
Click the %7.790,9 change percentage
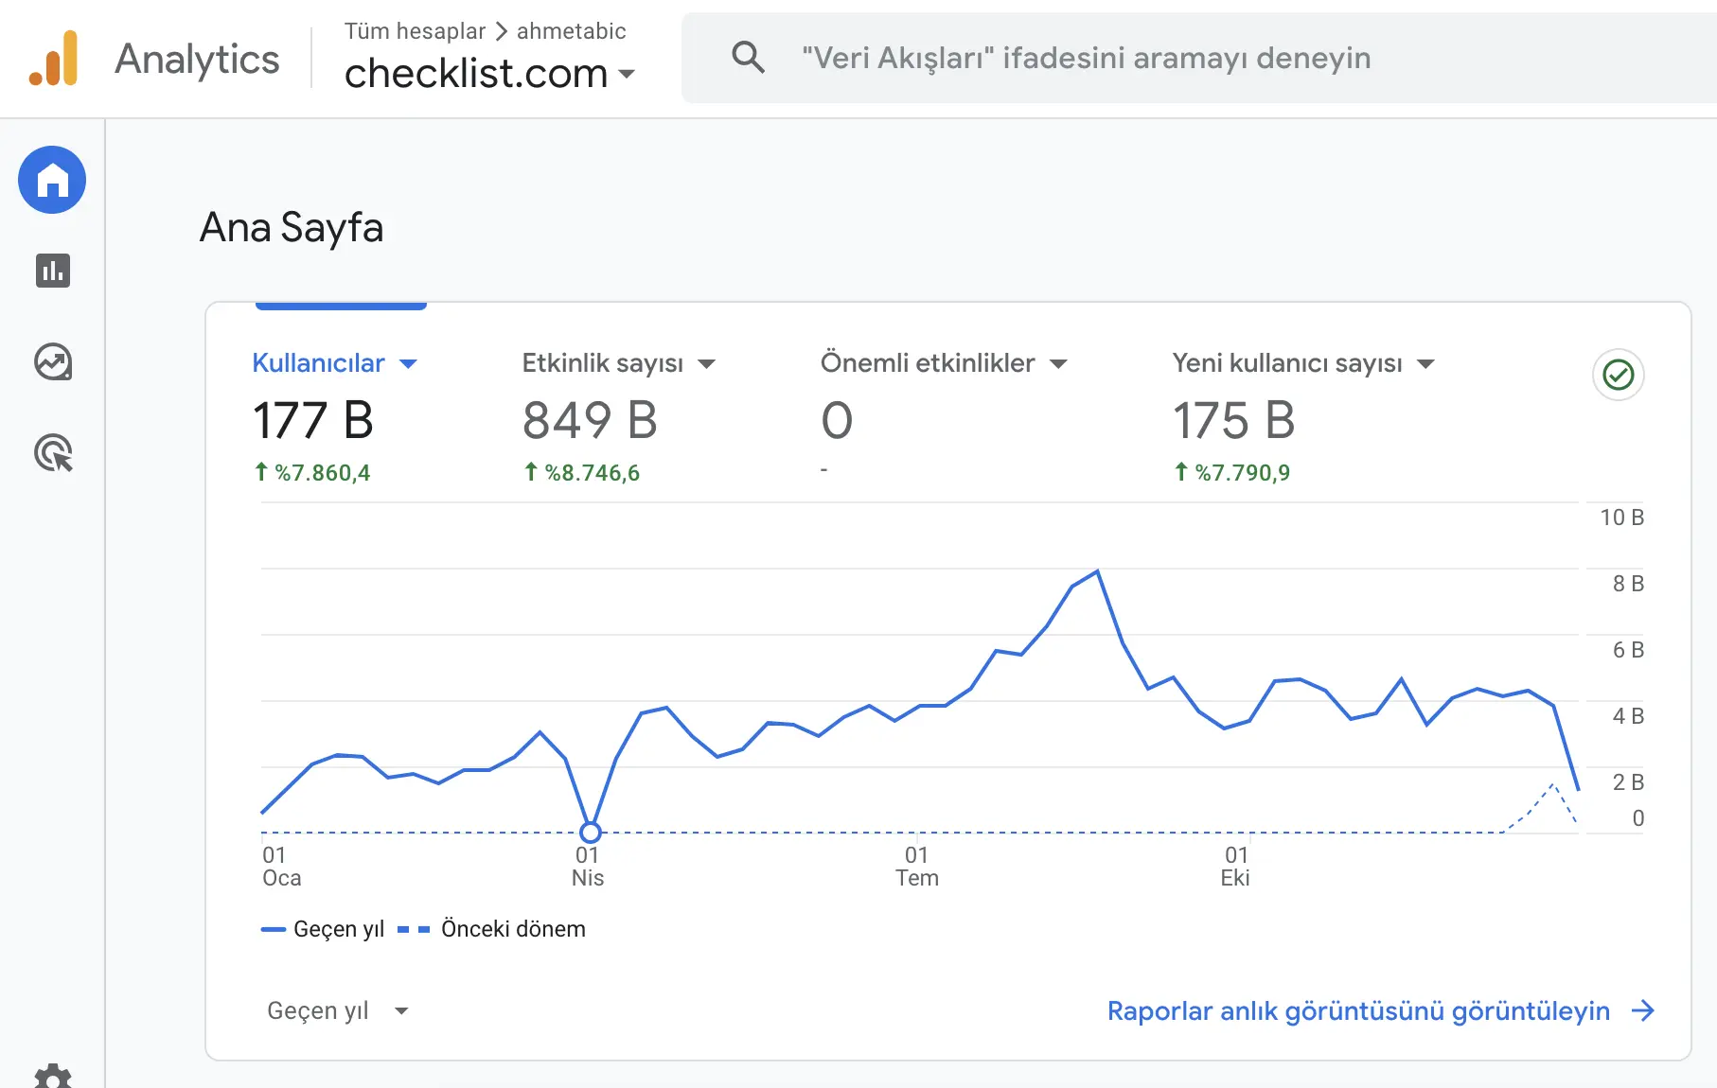pyautogui.click(x=1232, y=472)
